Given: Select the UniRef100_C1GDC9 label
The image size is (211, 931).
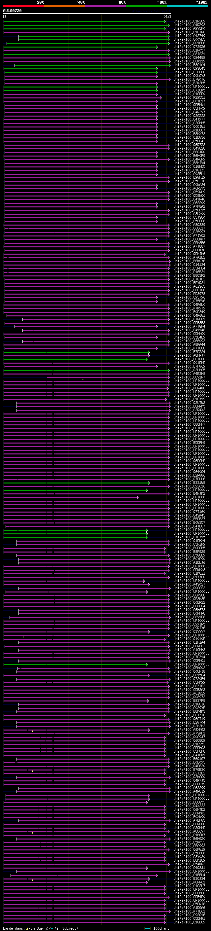Looking at the screenshot, I should pos(189,922).
